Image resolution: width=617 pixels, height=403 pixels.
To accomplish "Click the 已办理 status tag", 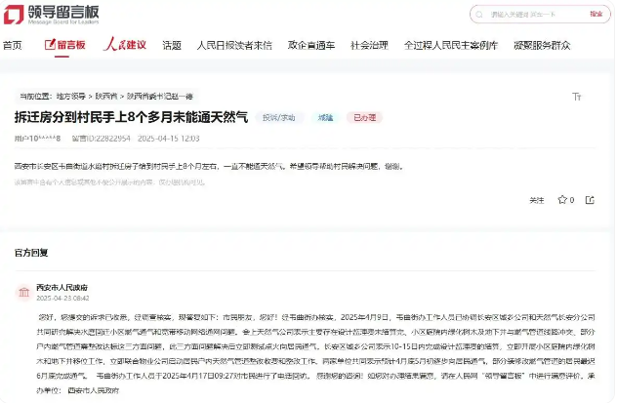I will click(365, 117).
